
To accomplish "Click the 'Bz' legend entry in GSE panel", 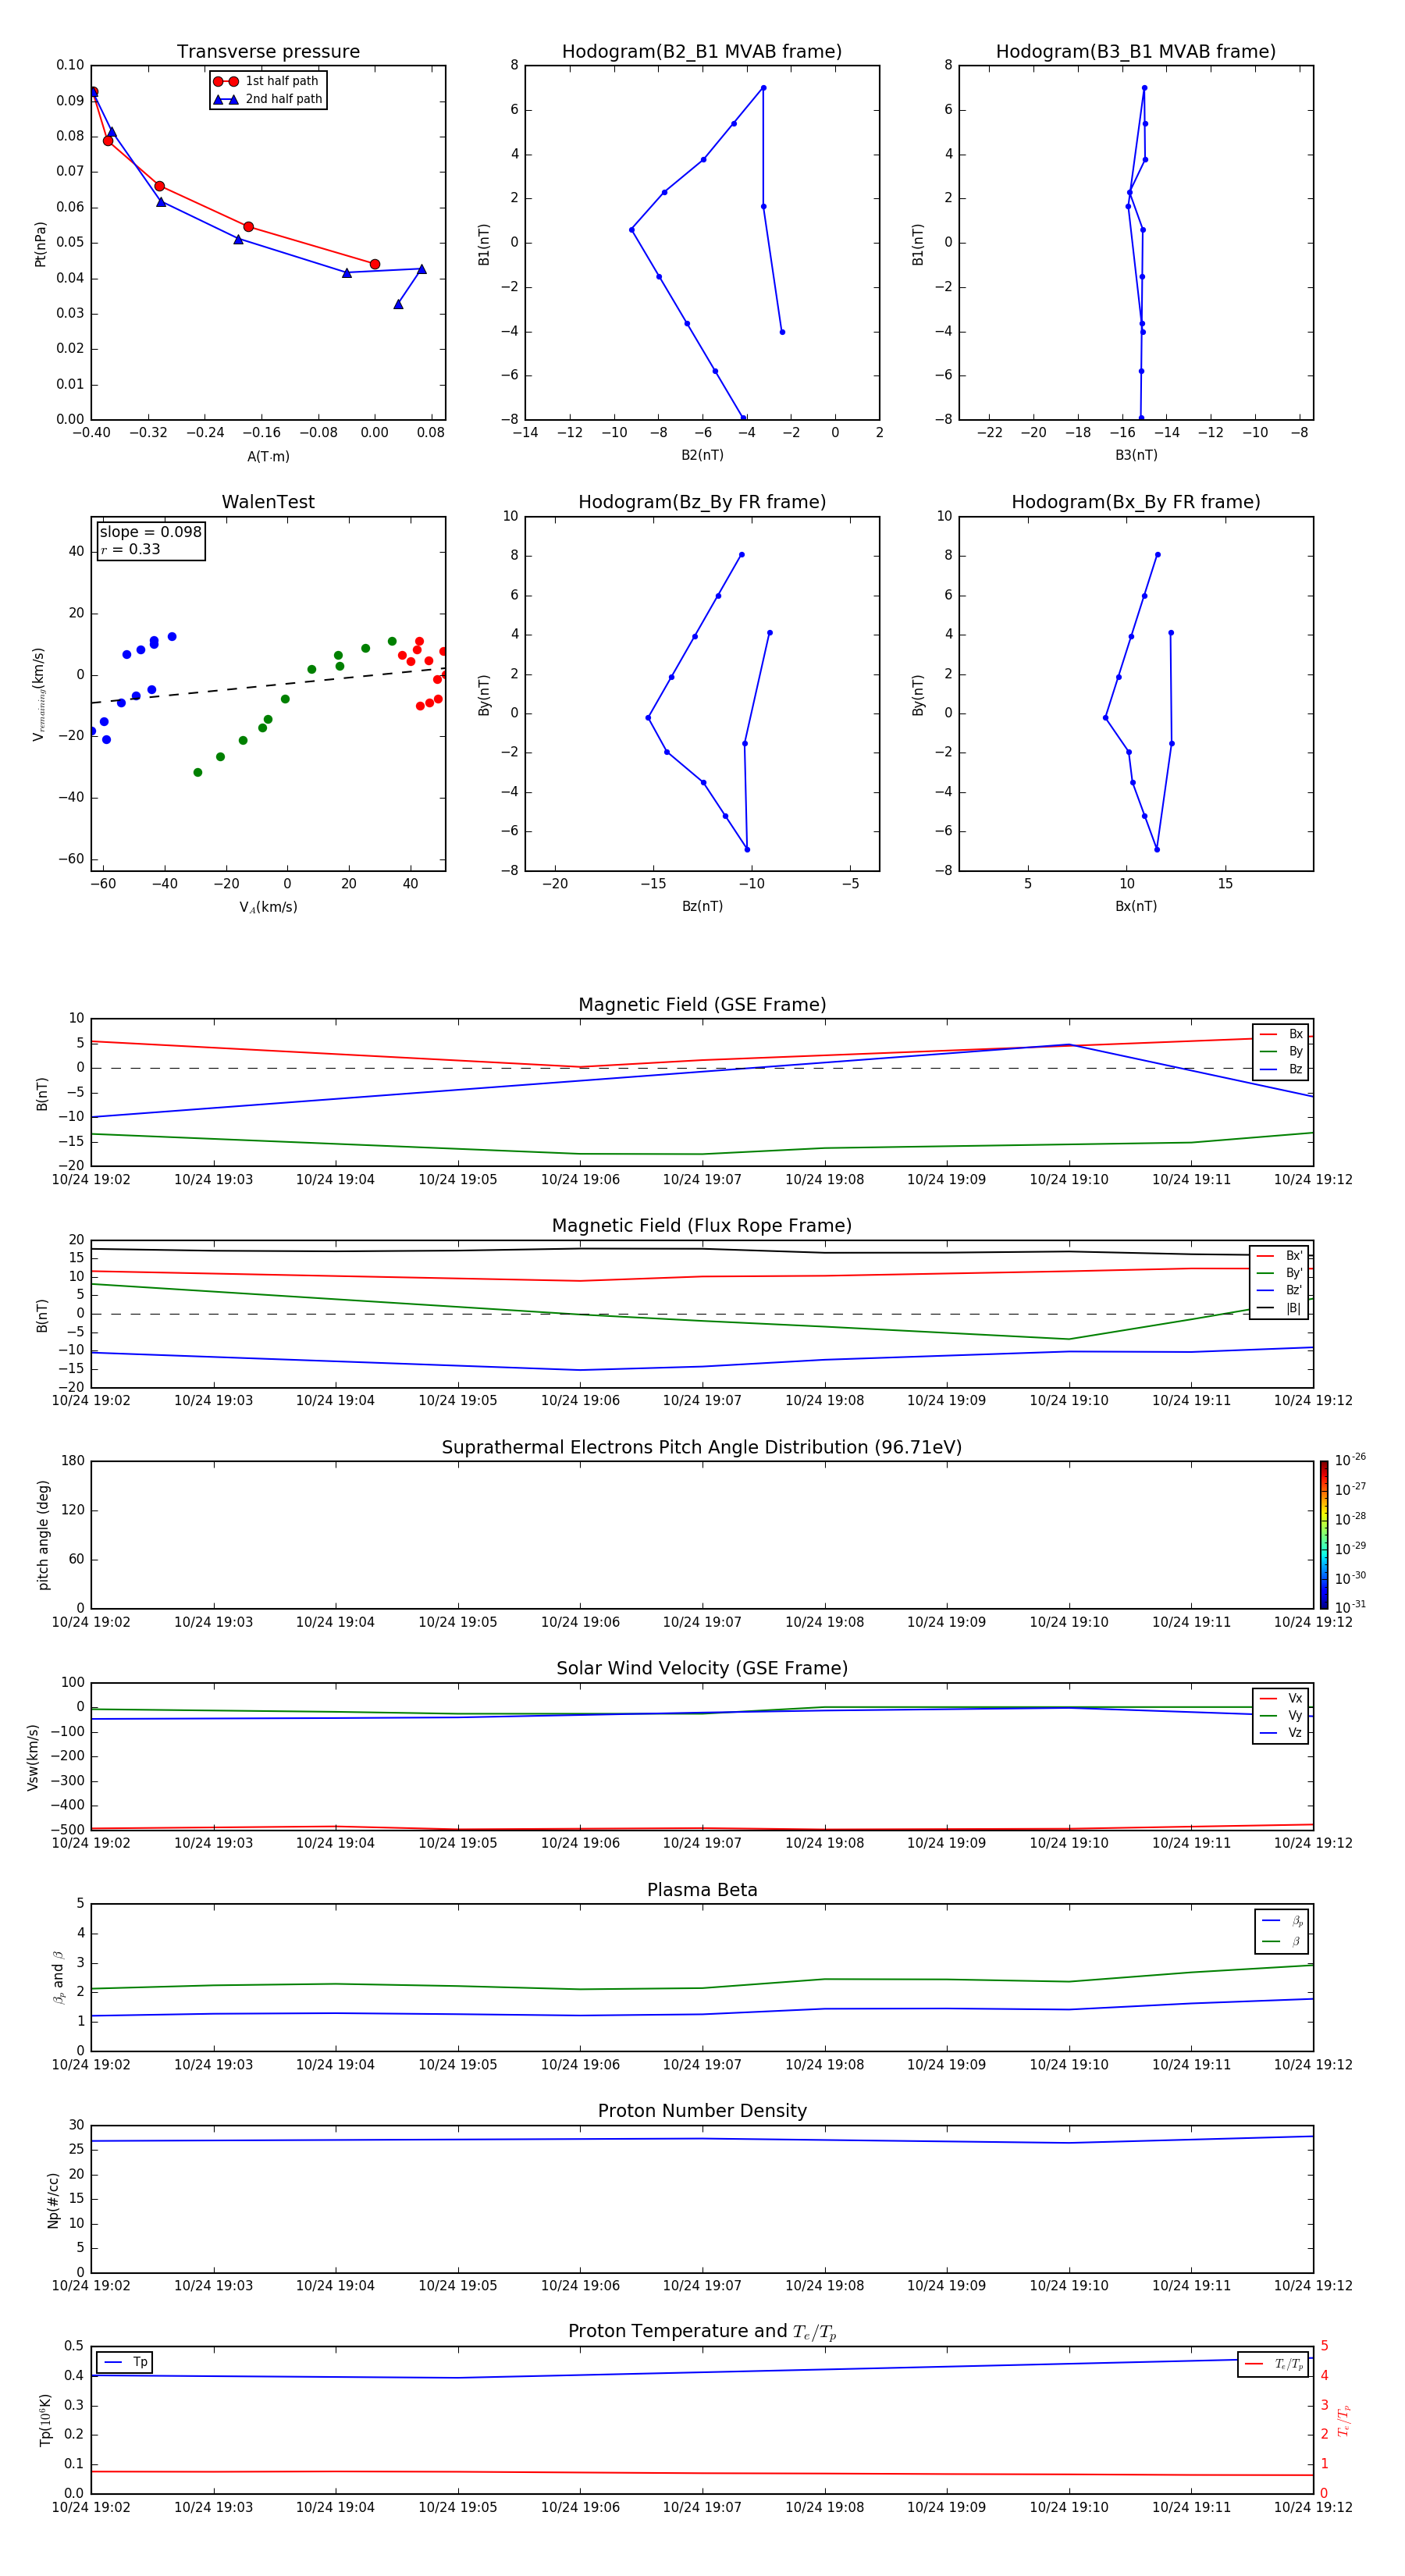I will point(1282,1069).
